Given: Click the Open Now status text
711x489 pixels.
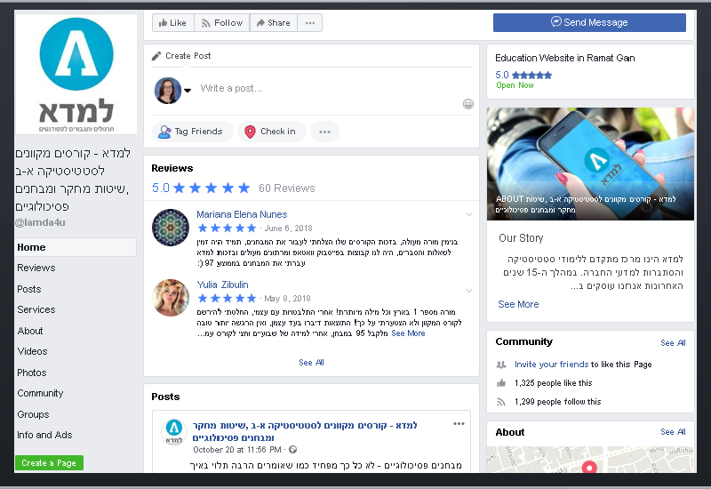Looking at the screenshot, I should click(x=515, y=85).
